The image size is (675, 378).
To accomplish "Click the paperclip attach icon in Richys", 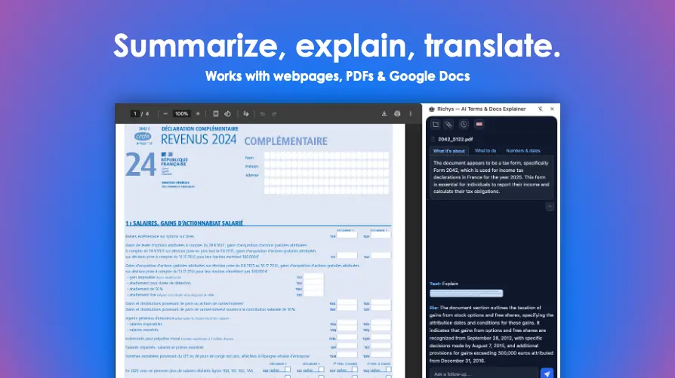I will click(x=448, y=124).
